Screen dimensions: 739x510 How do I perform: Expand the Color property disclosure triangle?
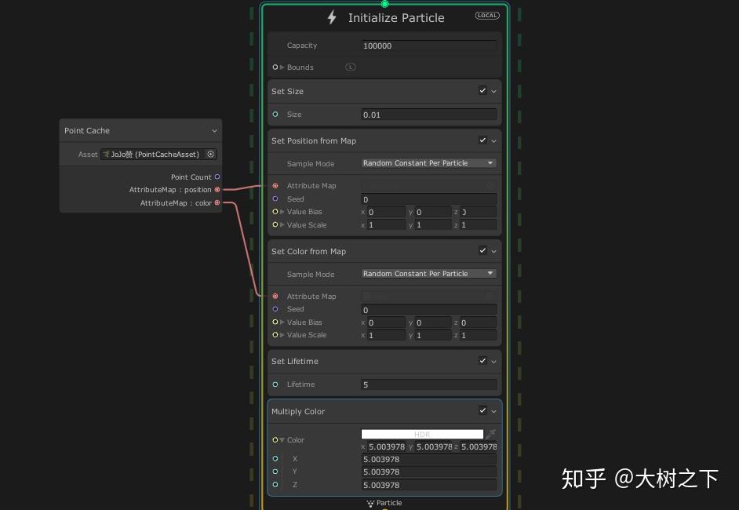click(281, 439)
